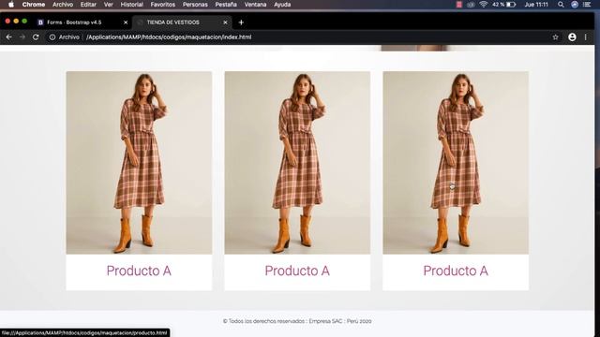Click the green fullscreen window button

pyautogui.click(x=24, y=21)
